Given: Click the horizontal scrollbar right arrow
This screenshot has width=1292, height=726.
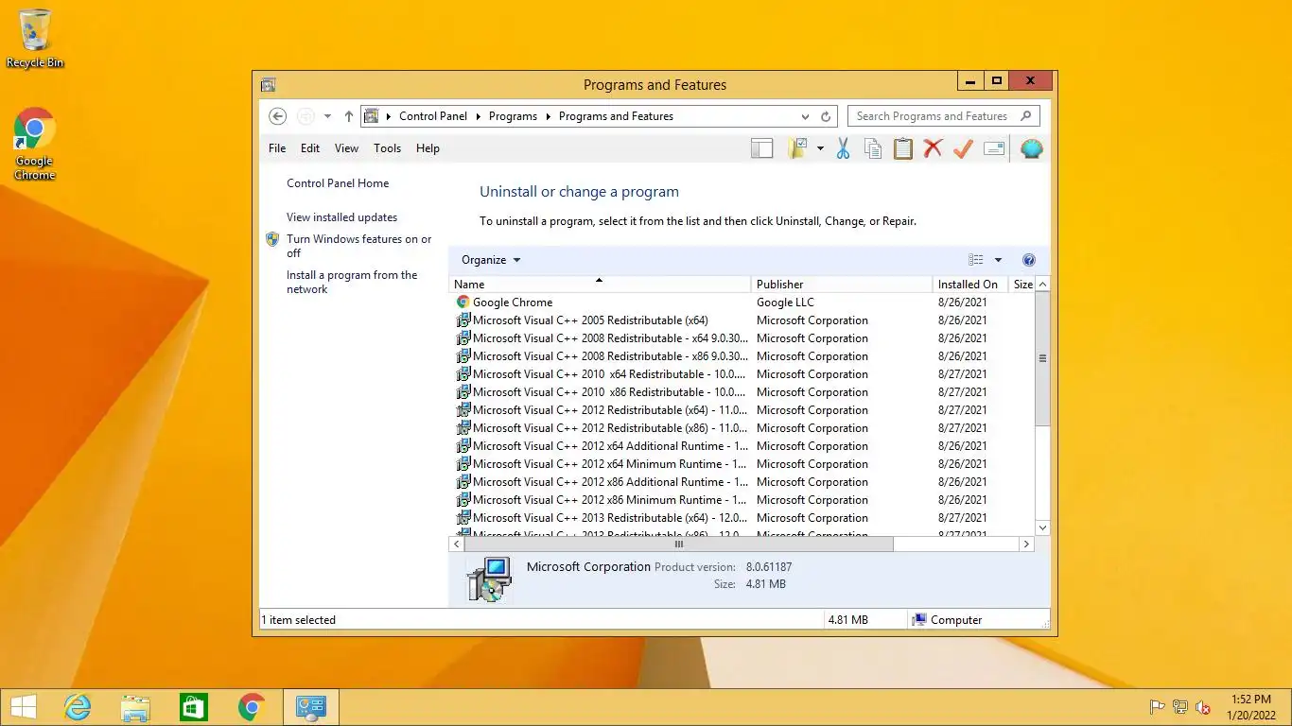Looking at the screenshot, I should (x=1025, y=544).
